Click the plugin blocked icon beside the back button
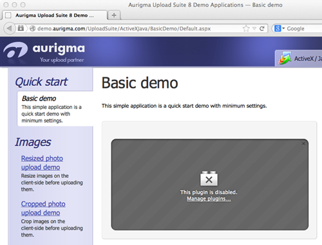The image size is (322, 245). coord(21,28)
